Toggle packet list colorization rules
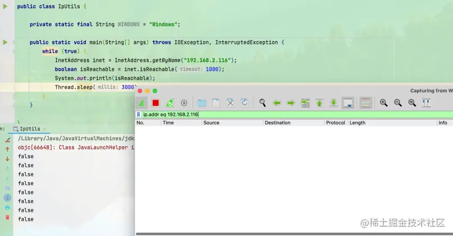 click(x=366, y=103)
